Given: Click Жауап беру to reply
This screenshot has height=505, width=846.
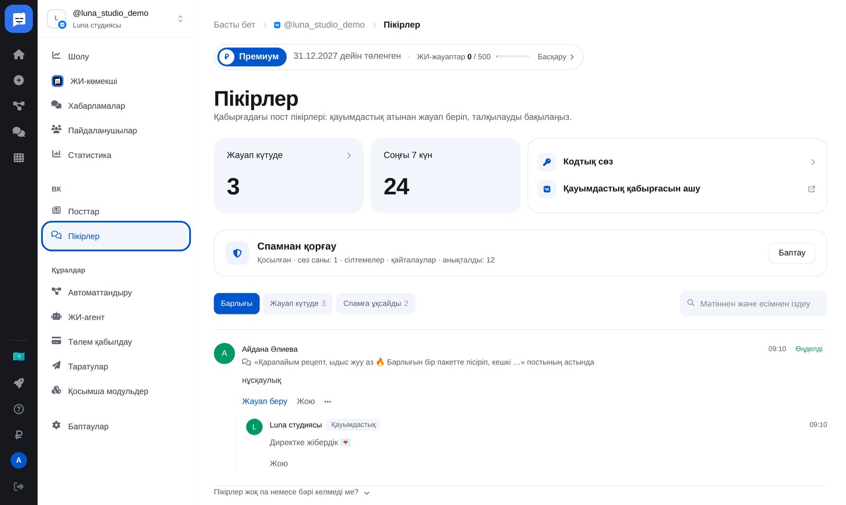Looking at the screenshot, I should (264, 401).
